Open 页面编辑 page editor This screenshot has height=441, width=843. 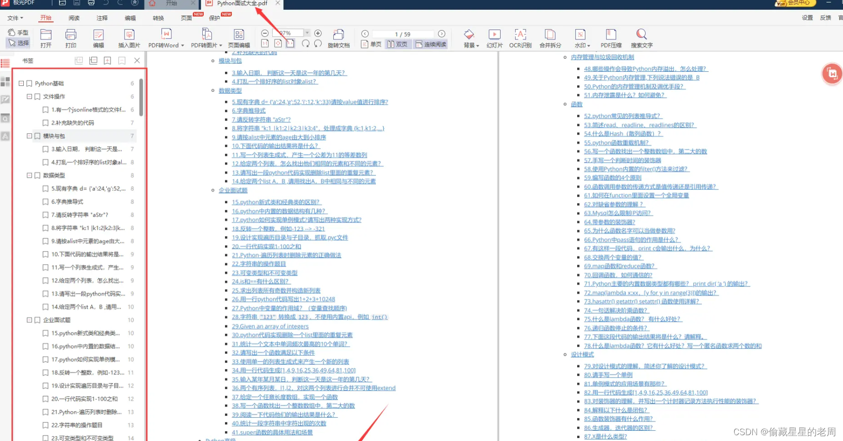coord(239,38)
